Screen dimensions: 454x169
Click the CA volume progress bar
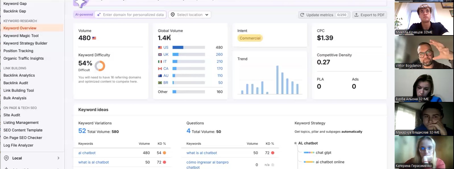[189, 69]
